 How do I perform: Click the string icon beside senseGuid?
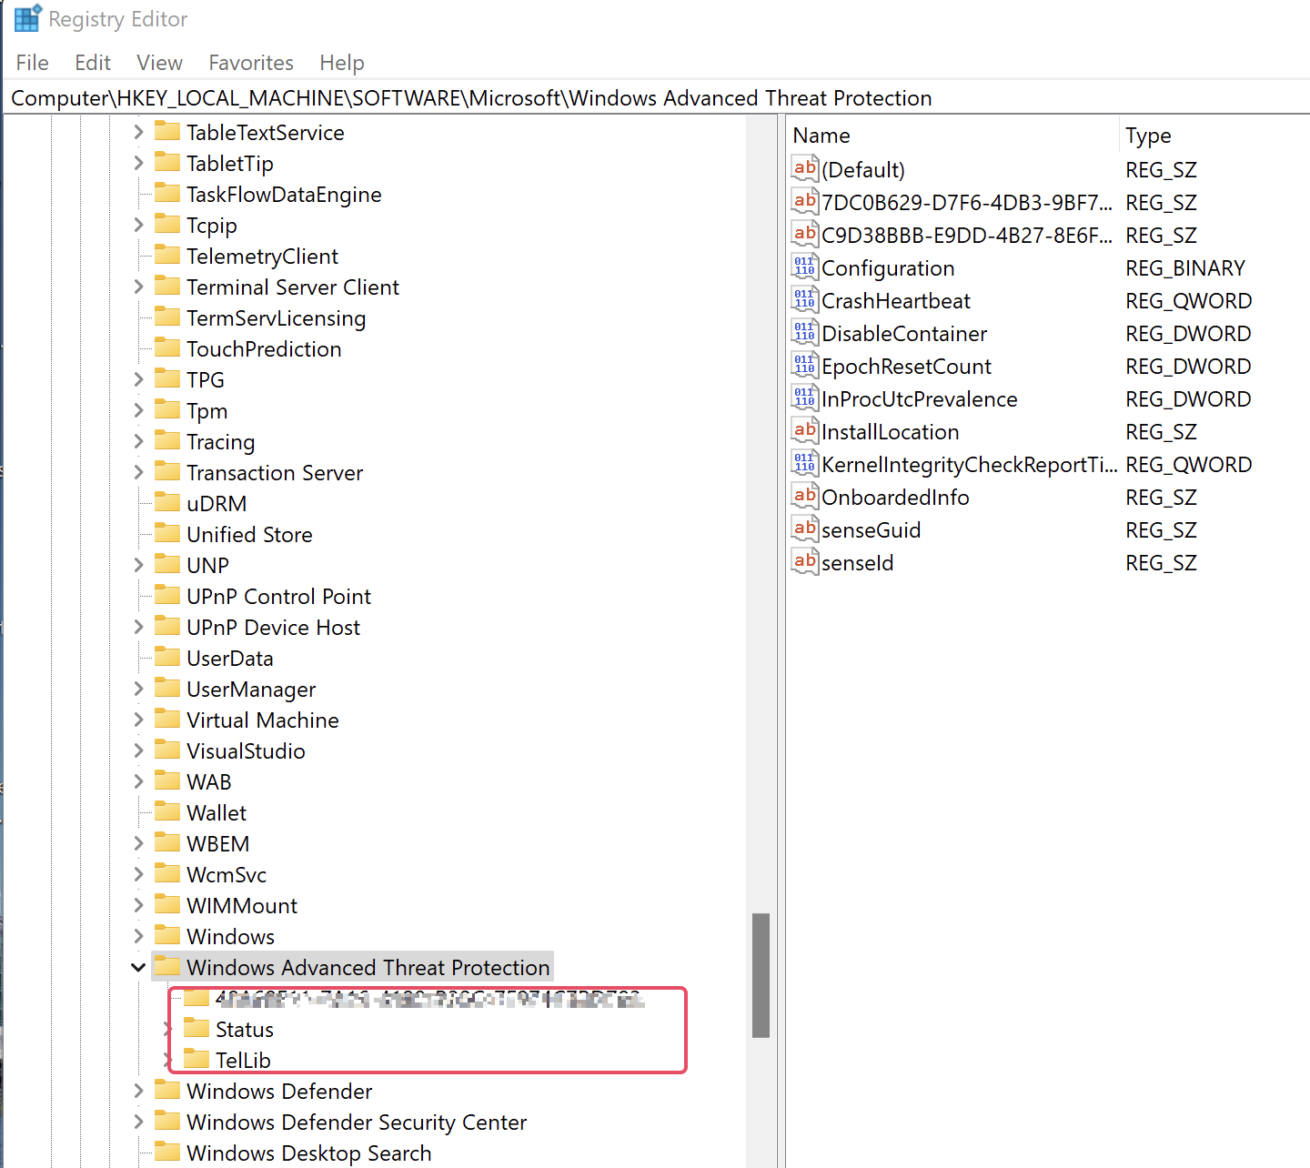click(804, 529)
